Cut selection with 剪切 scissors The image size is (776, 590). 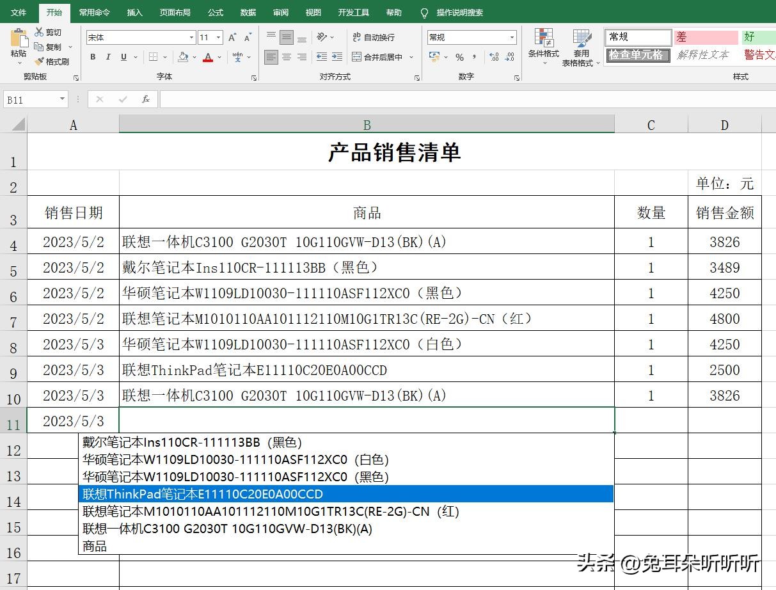point(48,33)
